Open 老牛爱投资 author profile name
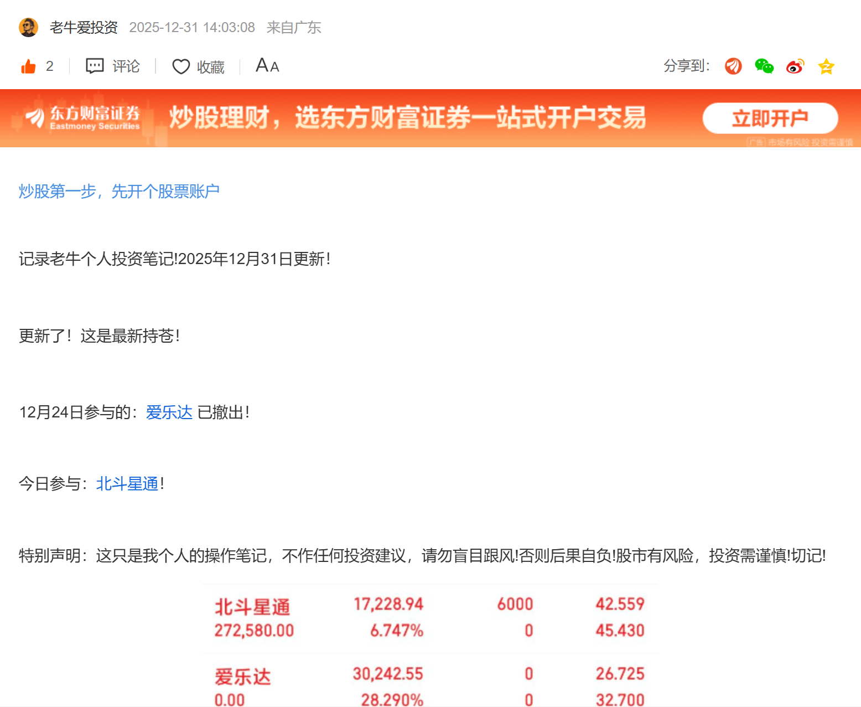 click(84, 27)
